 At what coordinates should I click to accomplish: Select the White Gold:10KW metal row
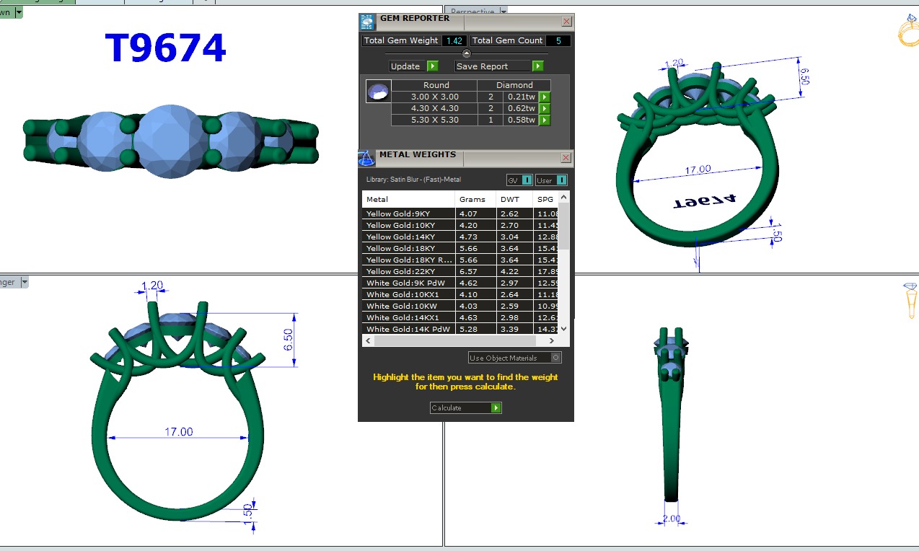[409, 306]
